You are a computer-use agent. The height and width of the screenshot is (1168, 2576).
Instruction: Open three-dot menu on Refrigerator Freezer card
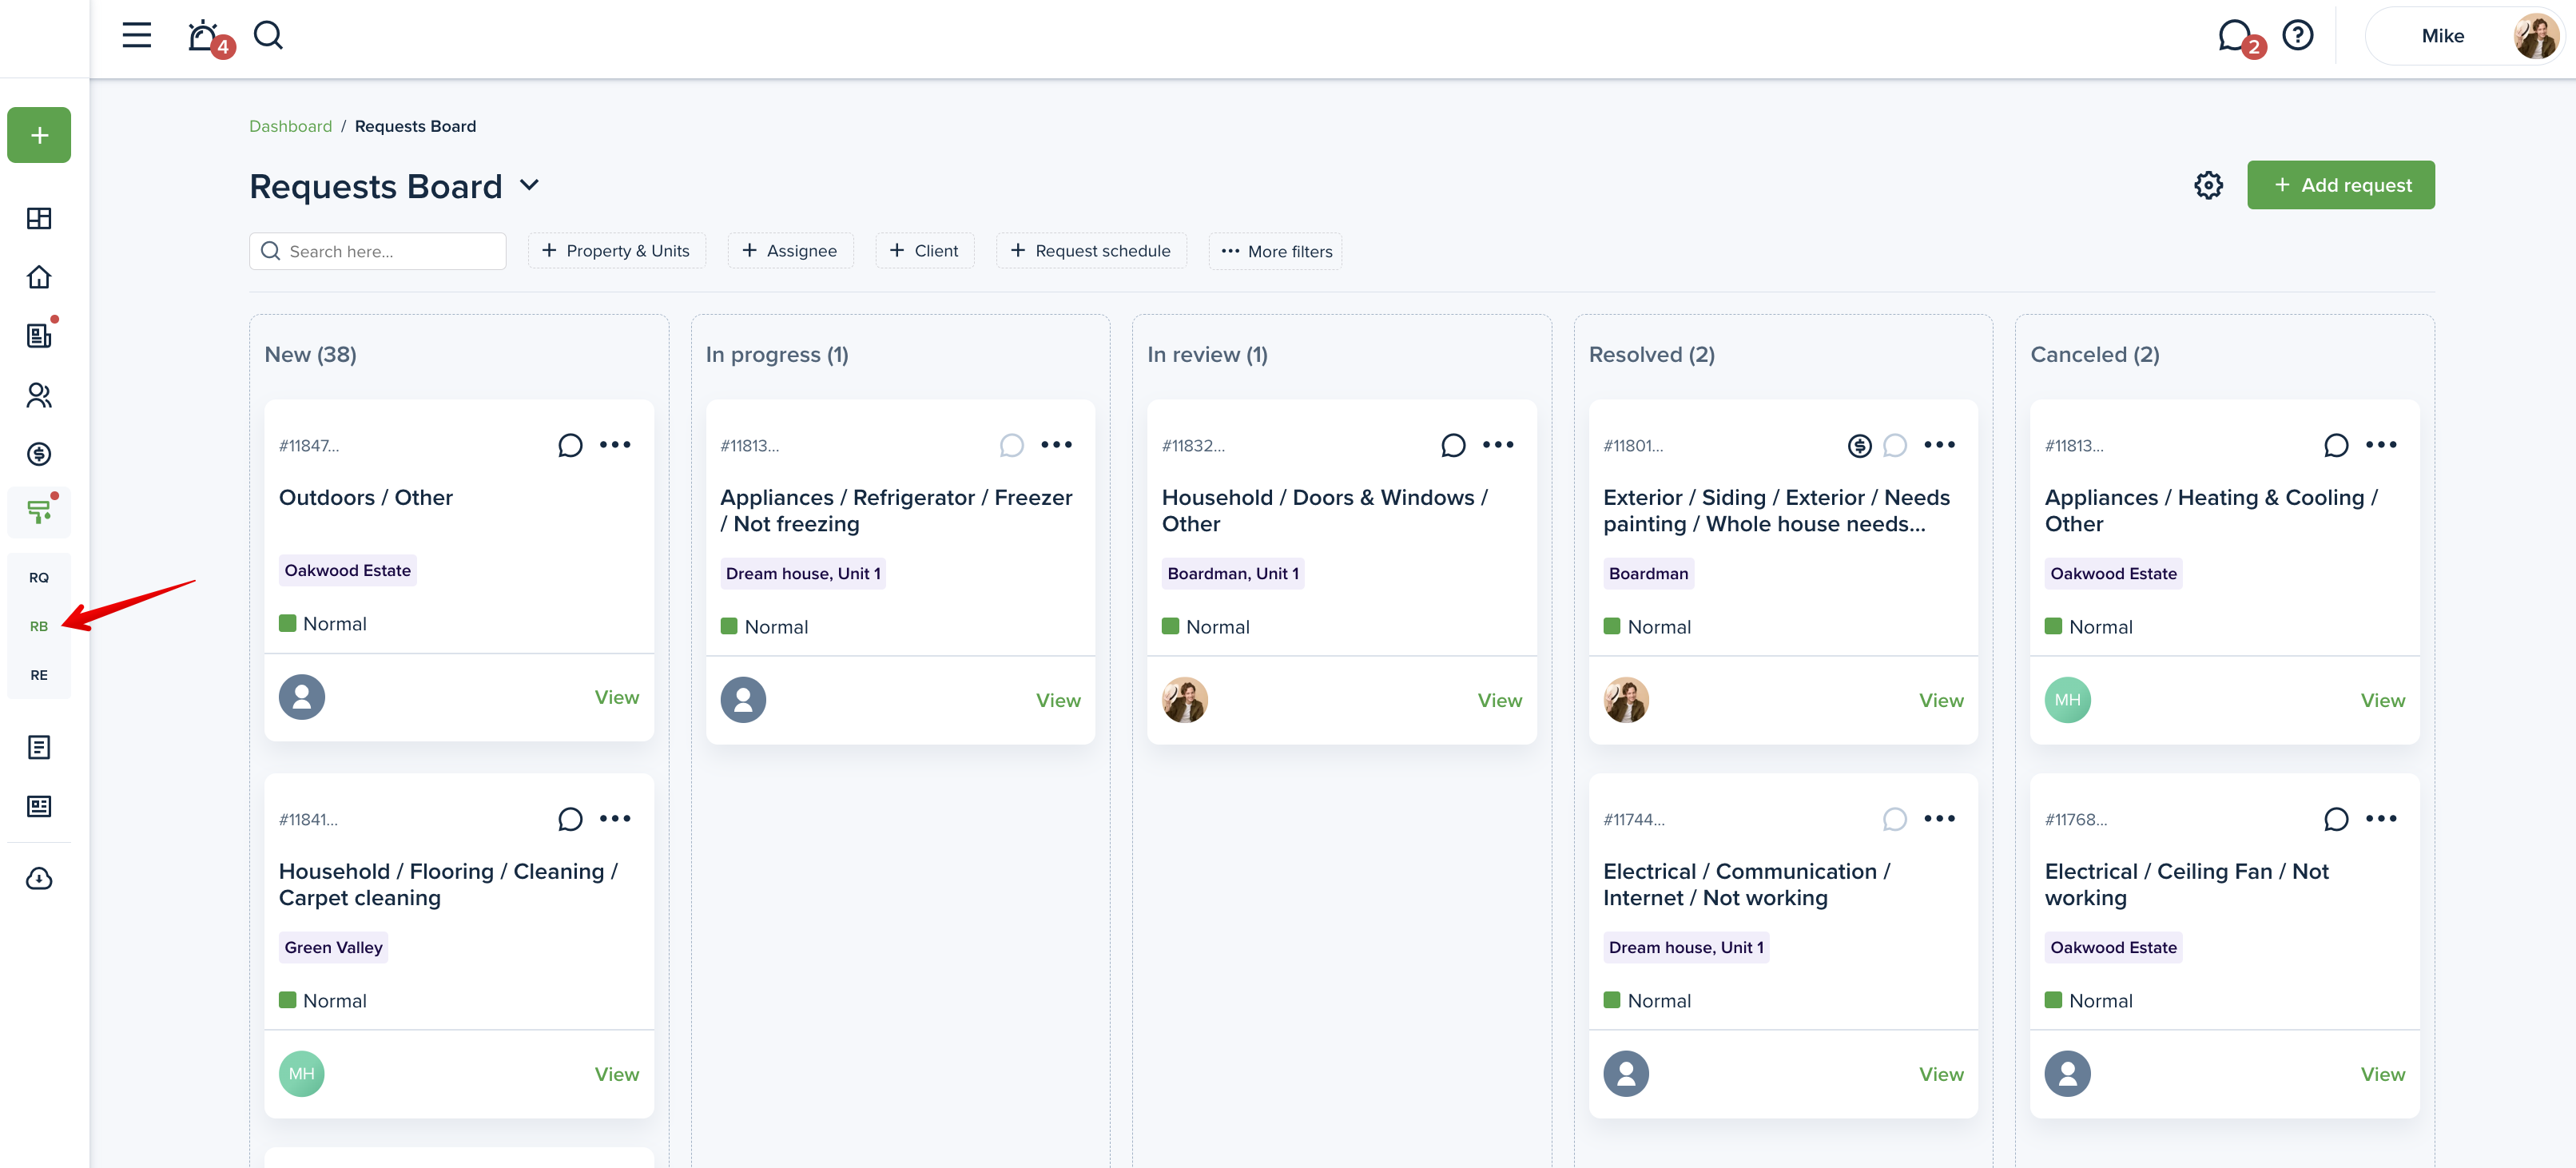[x=1056, y=445]
